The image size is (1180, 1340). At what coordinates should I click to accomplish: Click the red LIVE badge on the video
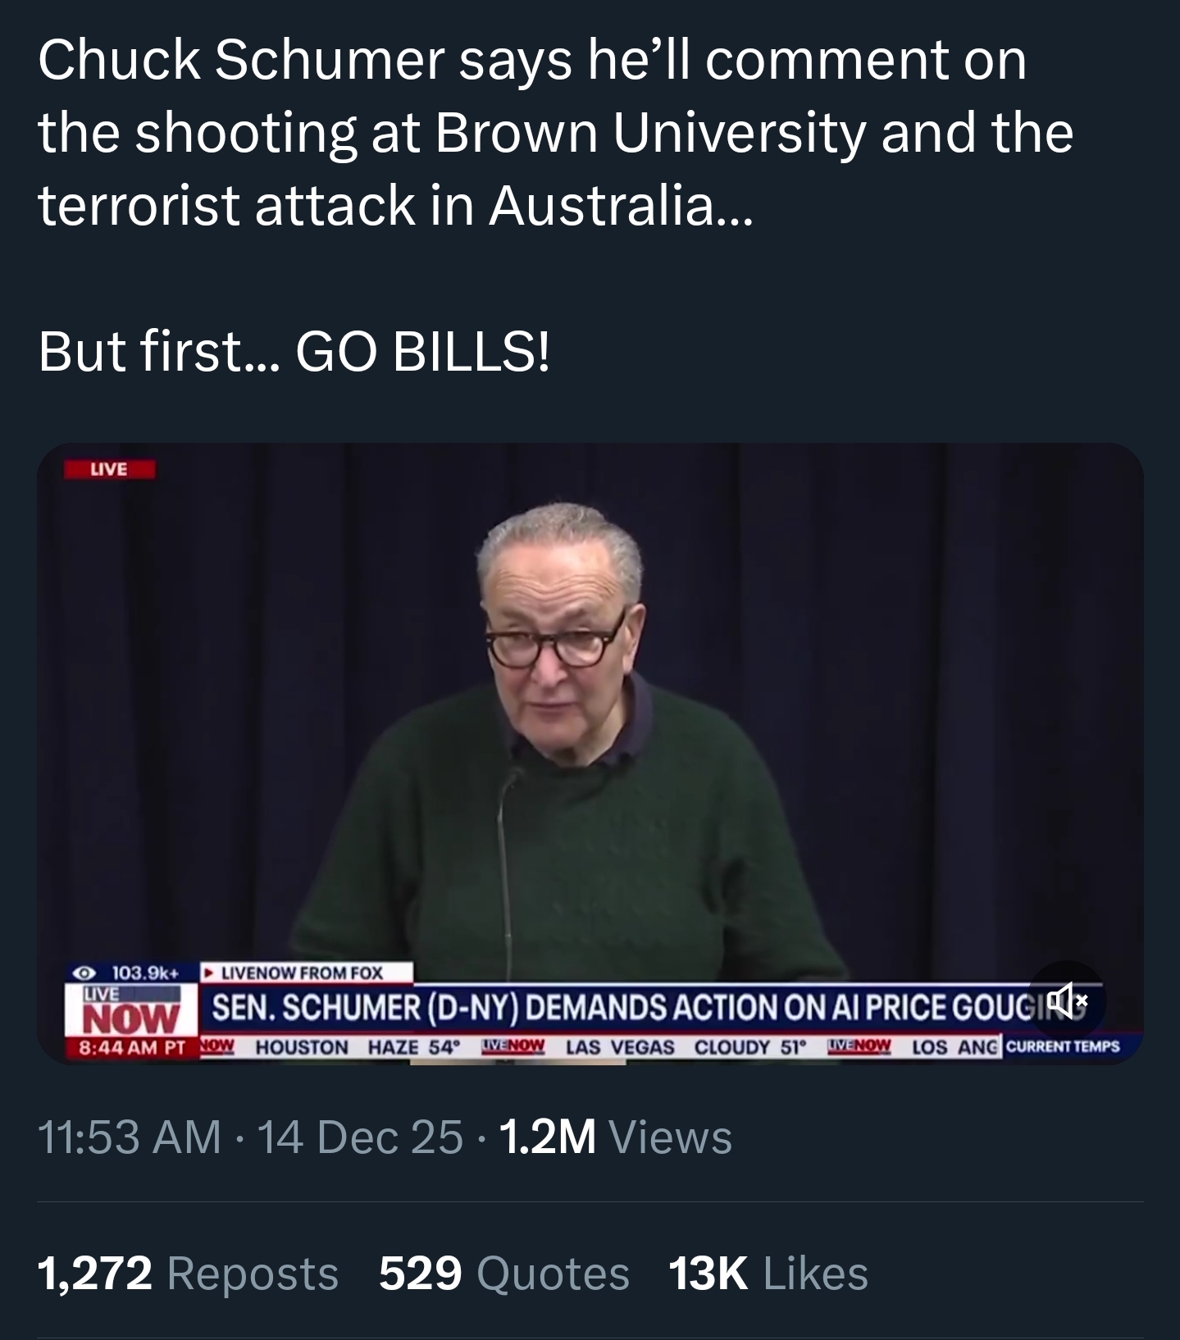tap(110, 469)
